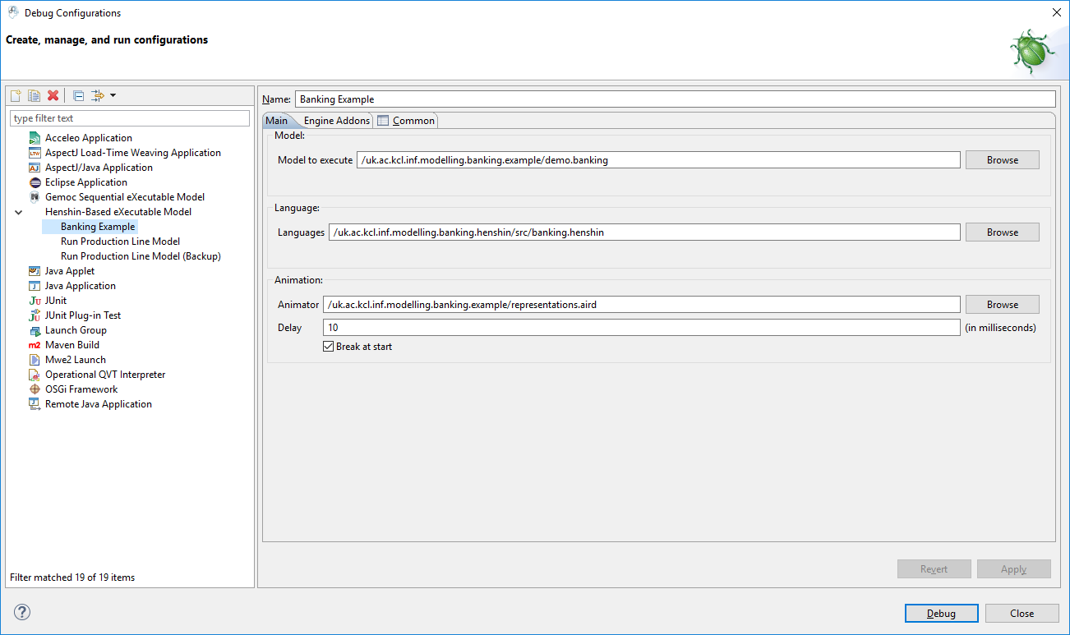Viewport: 1070px width, 635px height.
Task: Click the JUnit Plug-in Test icon
Action: coord(35,315)
